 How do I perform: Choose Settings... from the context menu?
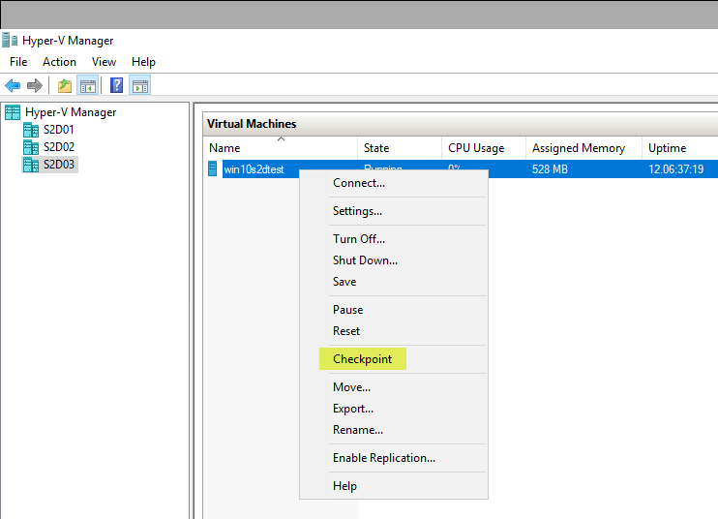click(x=394, y=211)
